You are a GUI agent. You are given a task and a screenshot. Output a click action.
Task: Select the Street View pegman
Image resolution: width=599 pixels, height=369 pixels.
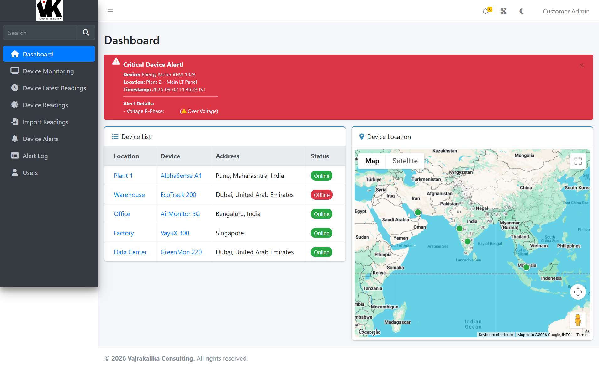(x=578, y=320)
